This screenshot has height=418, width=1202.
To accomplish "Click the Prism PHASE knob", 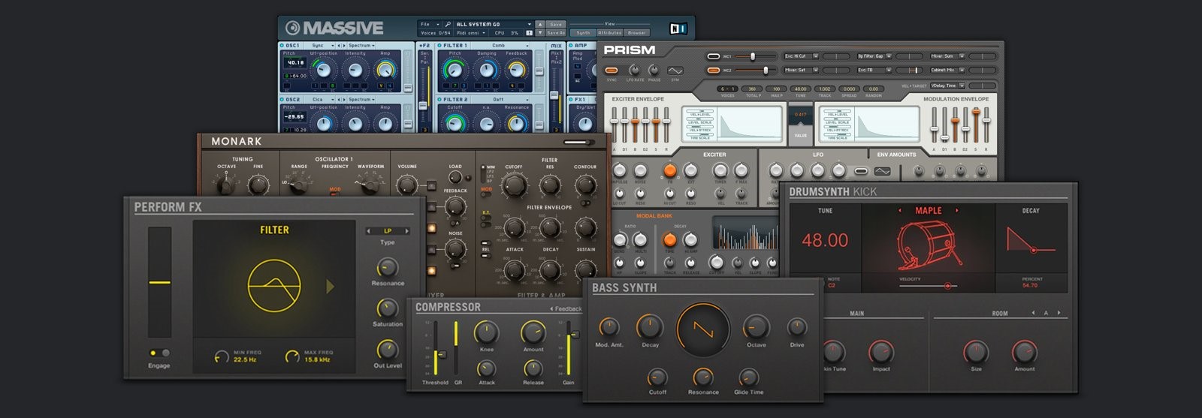I will click(x=654, y=70).
